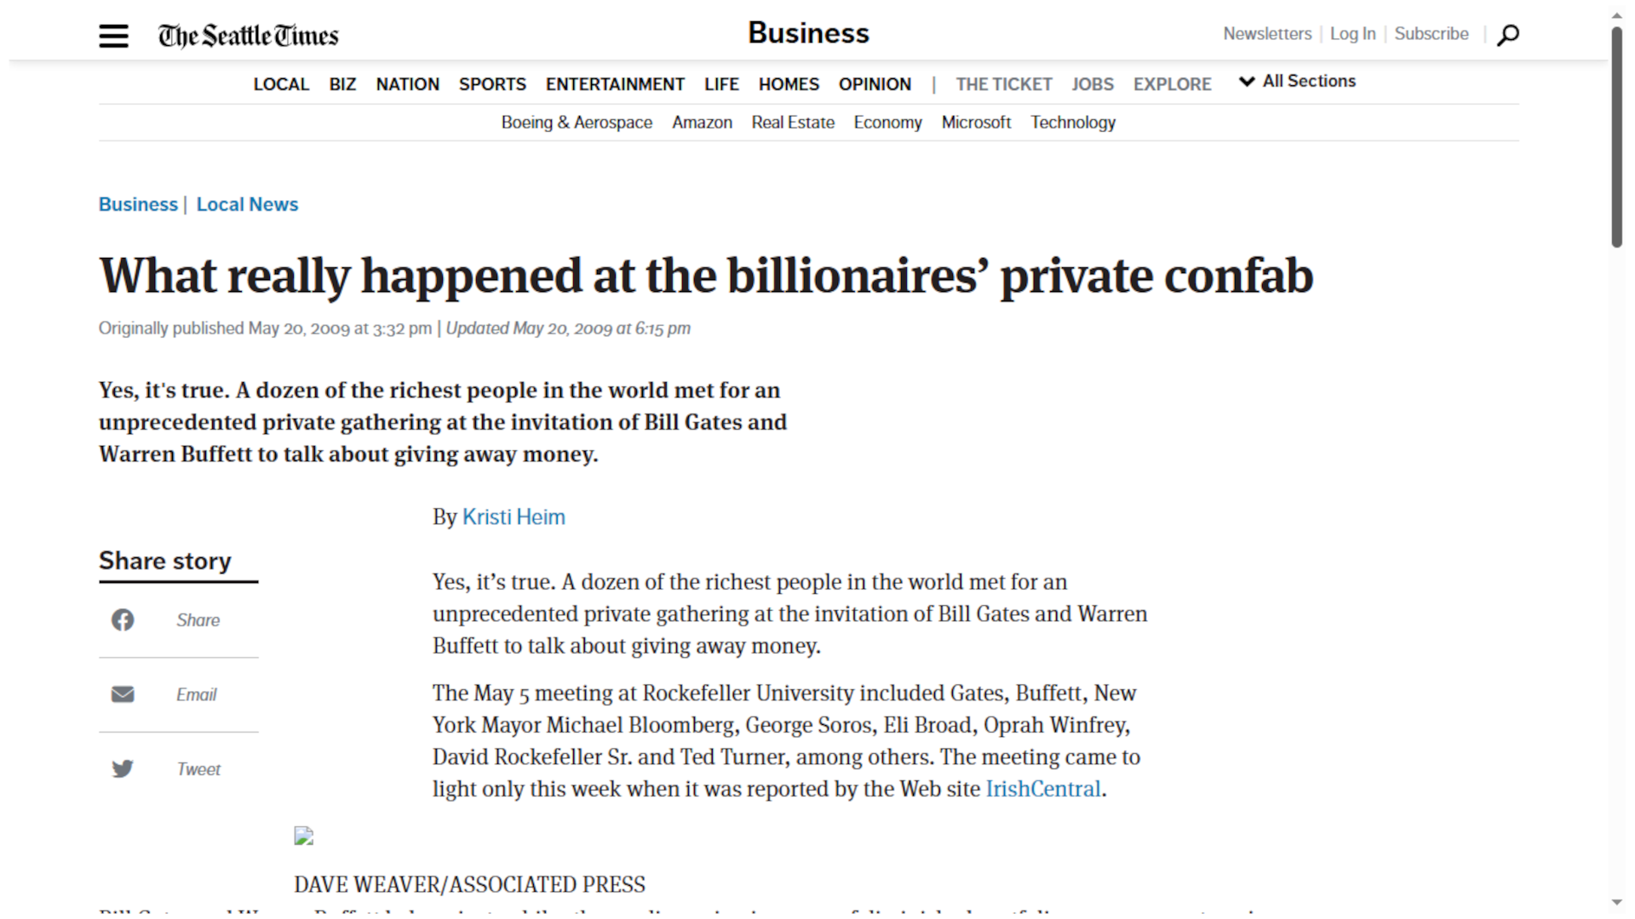Image resolution: width=1635 pixels, height=919 pixels.
Task: Switch to the ENTERTAINMENT section
Action: coord(615,83)
